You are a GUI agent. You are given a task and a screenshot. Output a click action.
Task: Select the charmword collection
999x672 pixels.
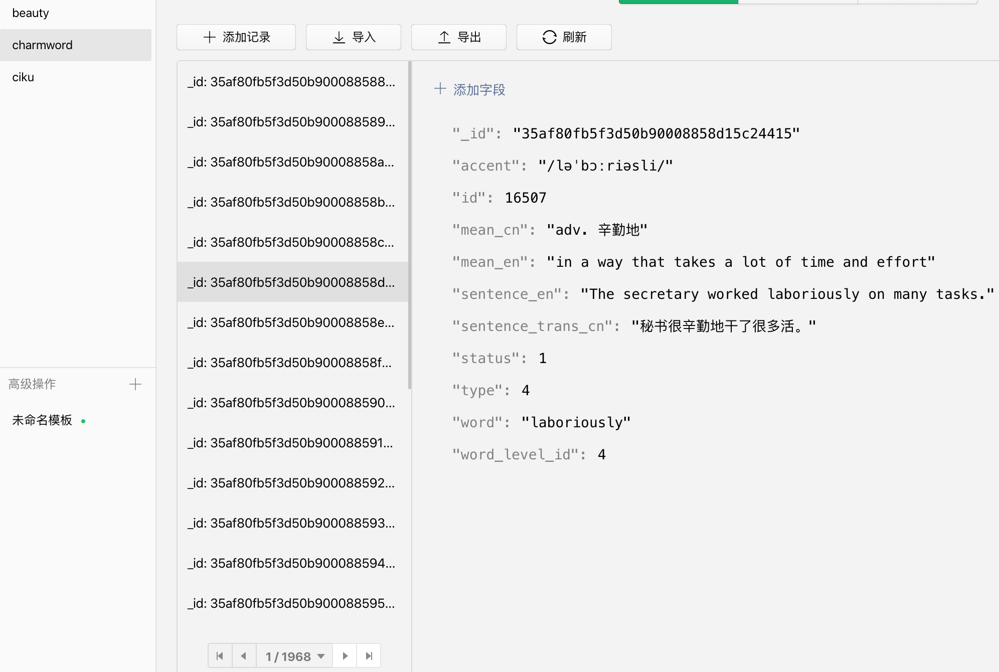pos(43,45)
